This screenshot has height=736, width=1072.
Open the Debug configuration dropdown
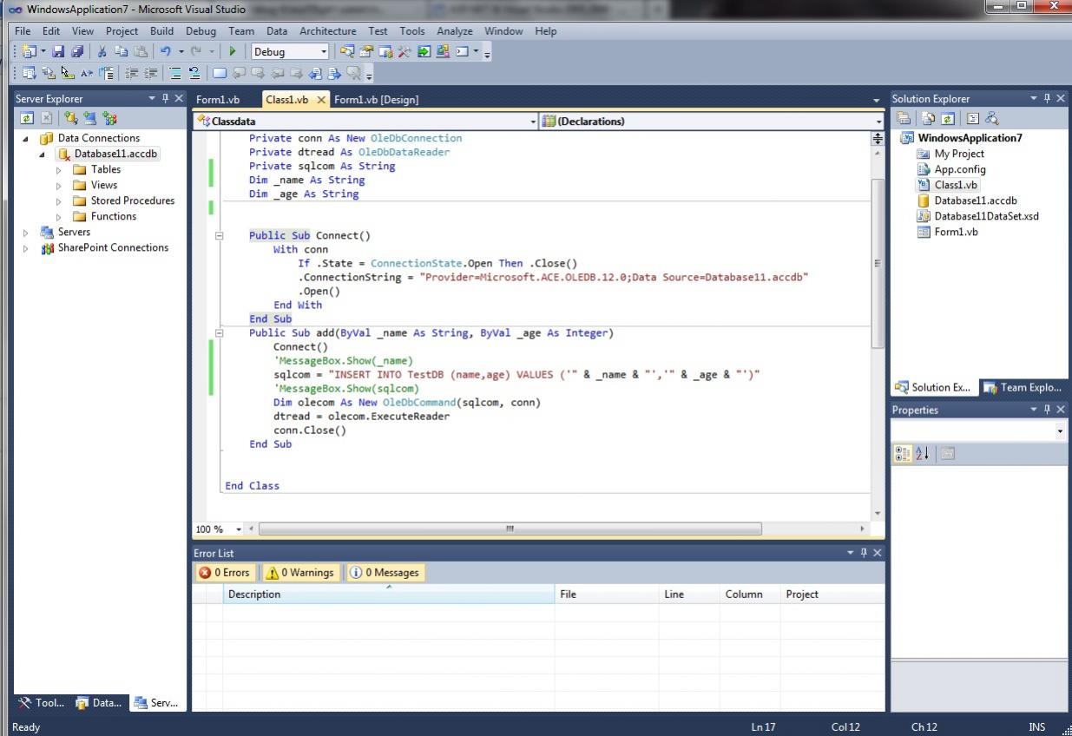324,52
